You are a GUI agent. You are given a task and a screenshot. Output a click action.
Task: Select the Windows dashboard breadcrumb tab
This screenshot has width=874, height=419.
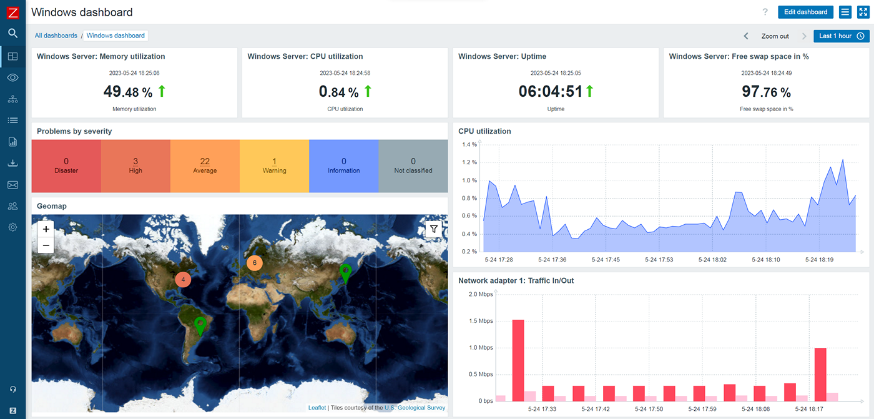(x=115, y=36)
